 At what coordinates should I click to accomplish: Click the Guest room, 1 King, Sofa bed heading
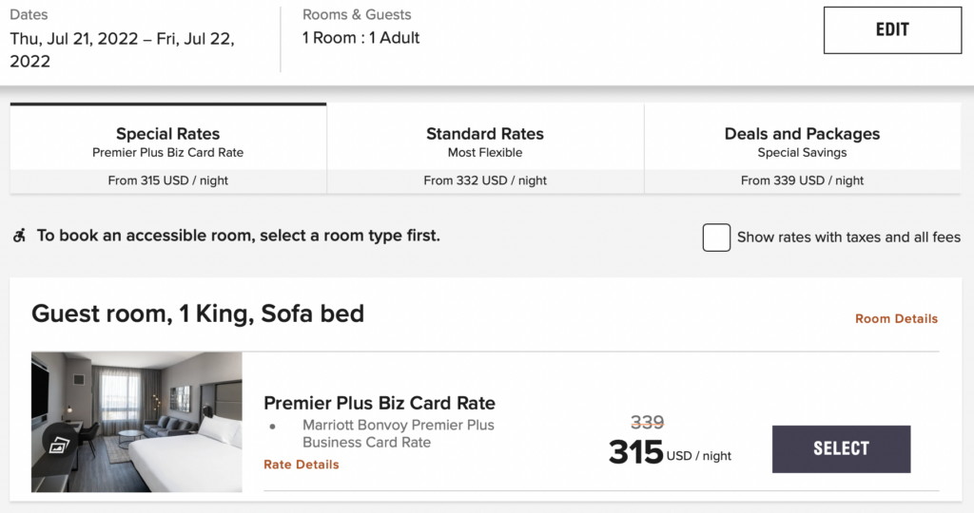pyautogui.click(x=198, y=313)
